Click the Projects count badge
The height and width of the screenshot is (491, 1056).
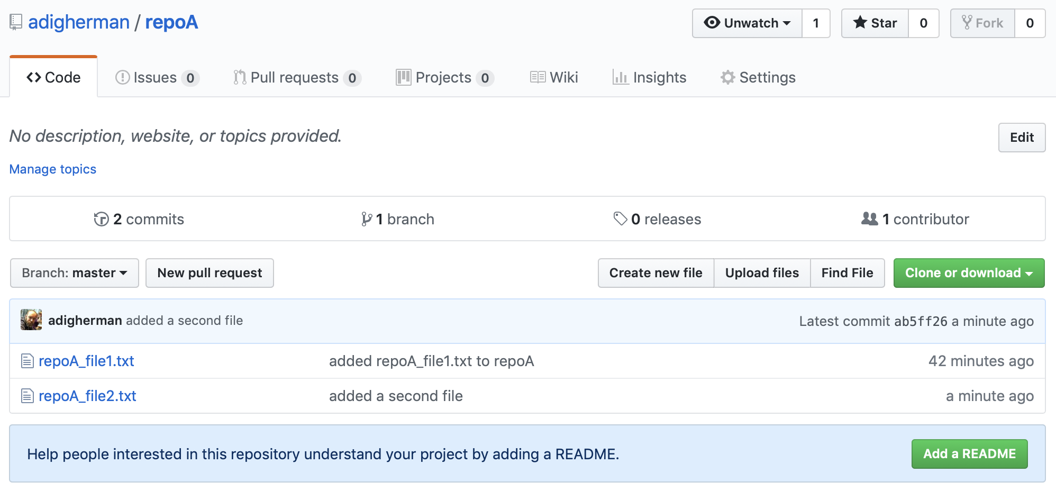(x=485, y=78)
